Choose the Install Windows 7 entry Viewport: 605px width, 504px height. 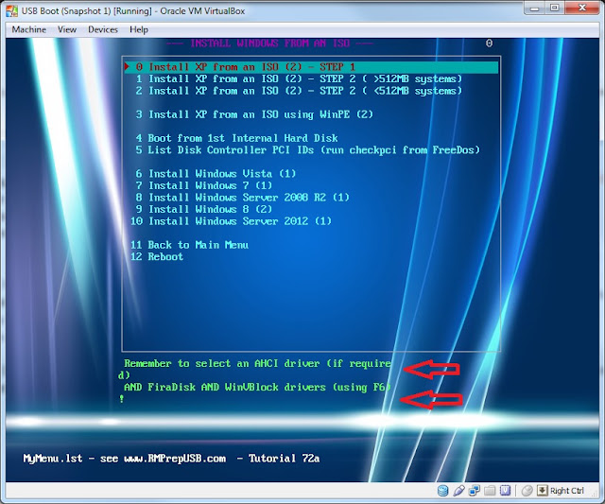pos(204,185)
